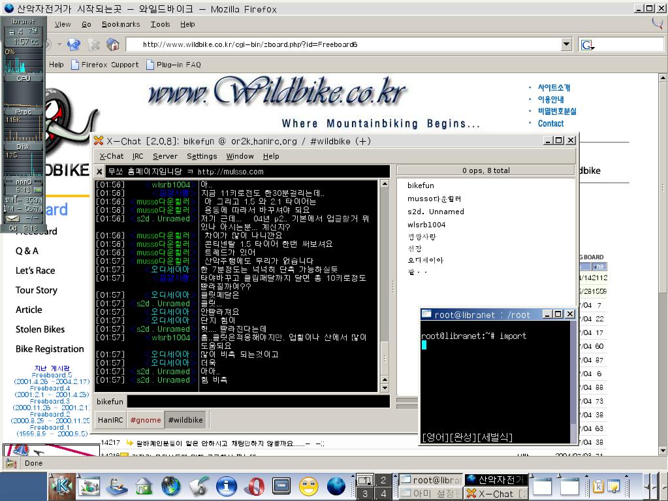
Task: Click the Firefox Reload toolbar icon
Action: pyautogui.click(x=74, y=44)
